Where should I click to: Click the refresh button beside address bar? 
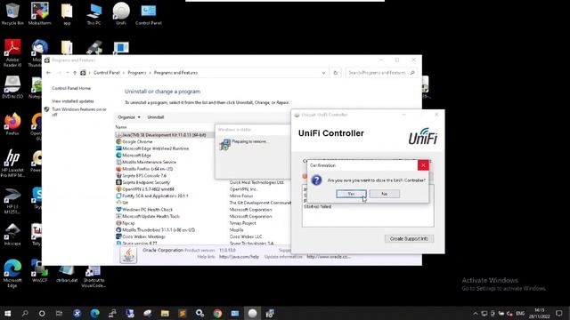pos(336,73)
